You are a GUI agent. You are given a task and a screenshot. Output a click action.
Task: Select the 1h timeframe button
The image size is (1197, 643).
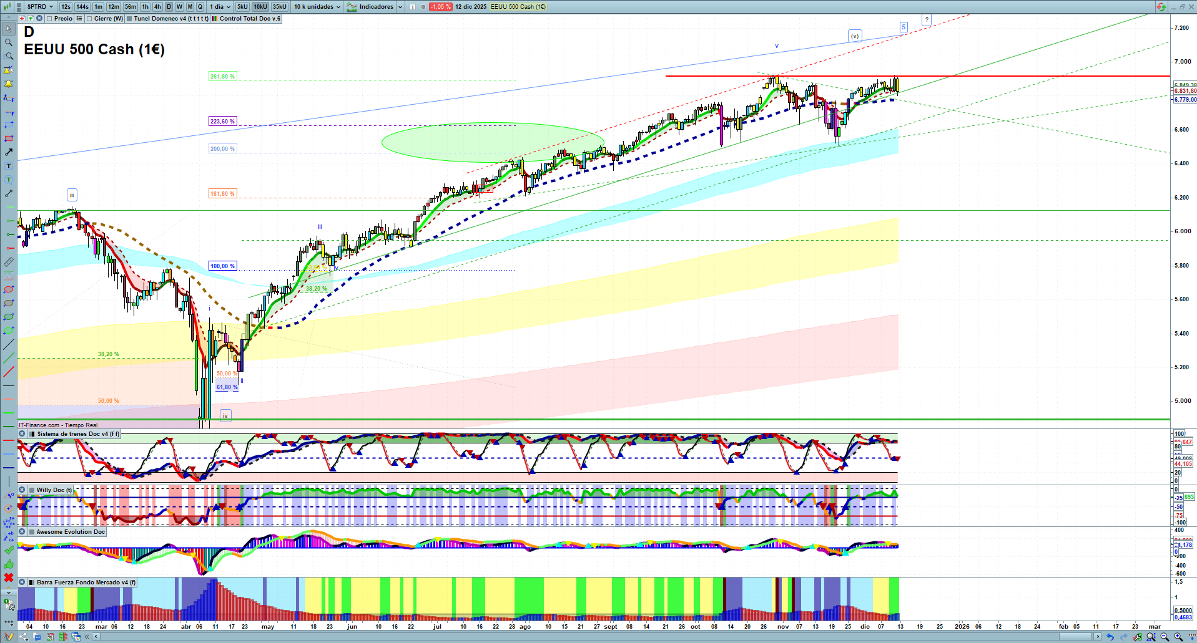click(x=145, y=7)
